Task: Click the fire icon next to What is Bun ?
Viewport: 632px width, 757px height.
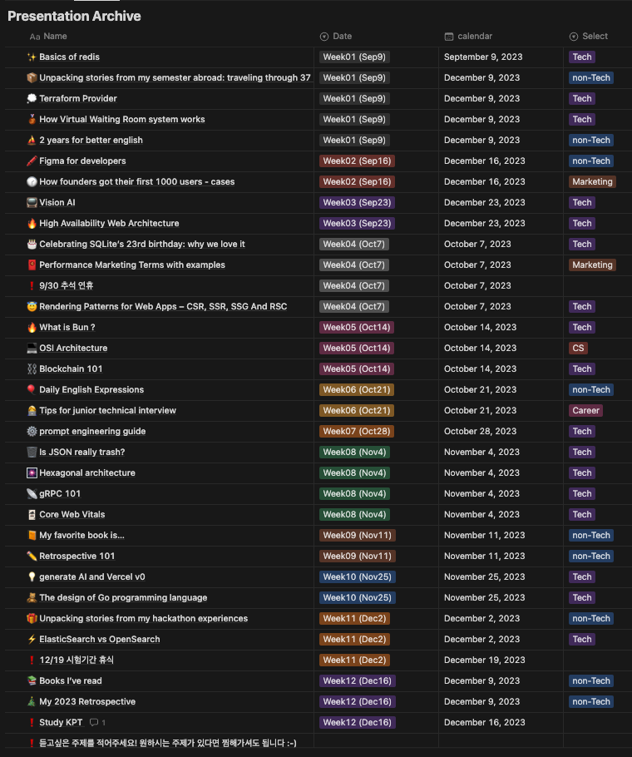Action: pos(32,327)
